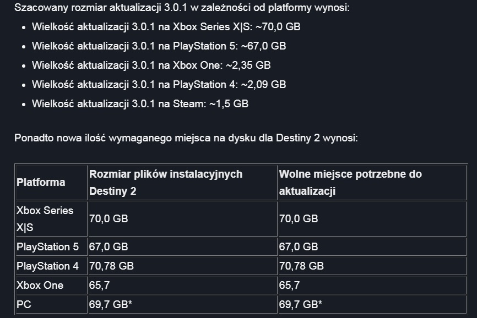Click the PlayStation 5 ~67,0 GB bullet line
This screenshot has height=318, width=477.
point(159,46)
